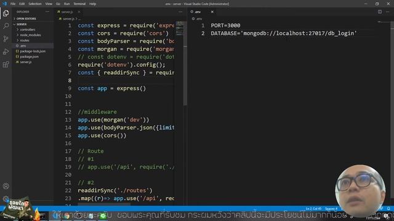
Task: Open more actions for the left editor group
Action: [x=180, y=12]
